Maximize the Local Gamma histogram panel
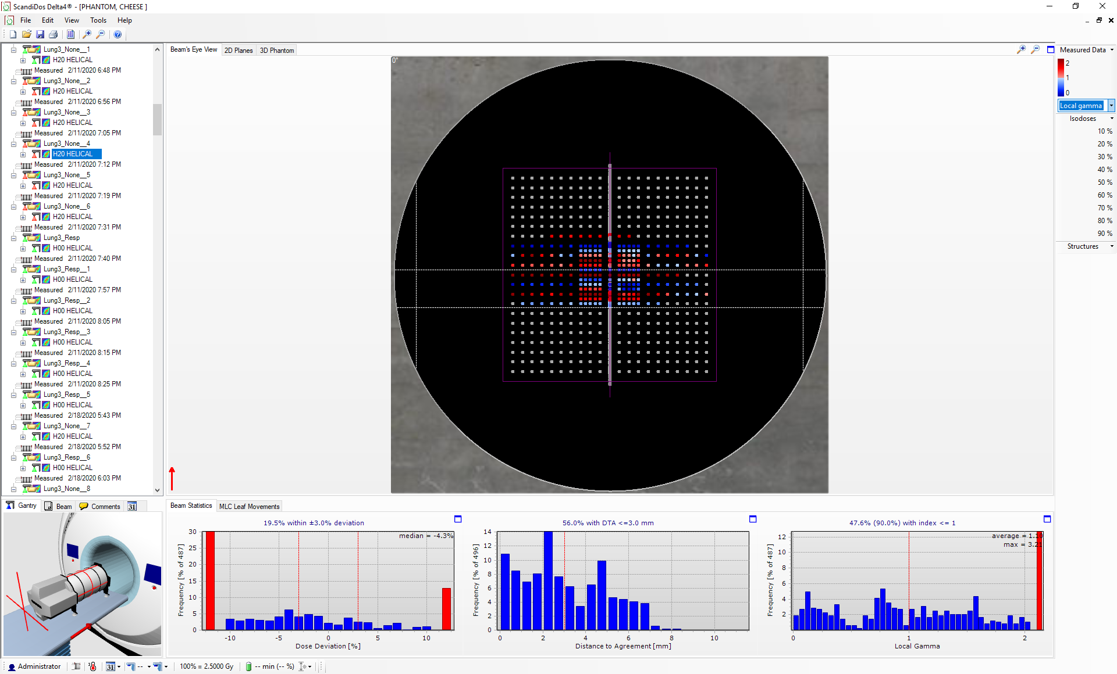 [x=1047, y=519]
